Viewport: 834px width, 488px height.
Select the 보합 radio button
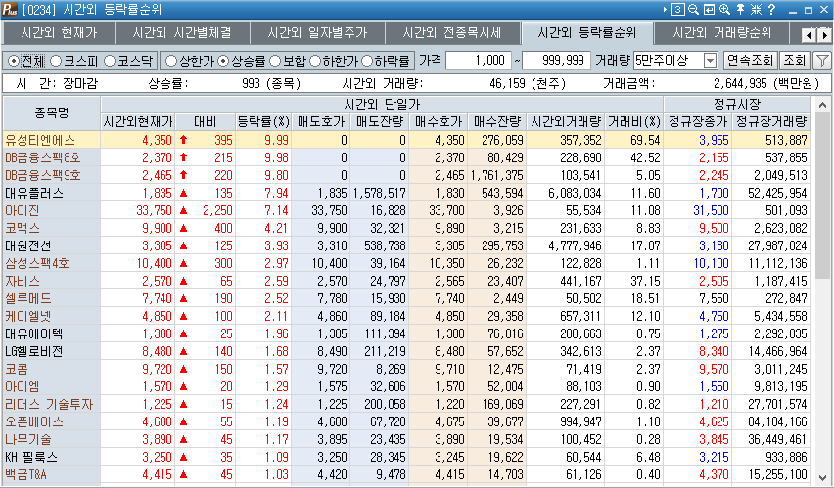pos(275,61)
